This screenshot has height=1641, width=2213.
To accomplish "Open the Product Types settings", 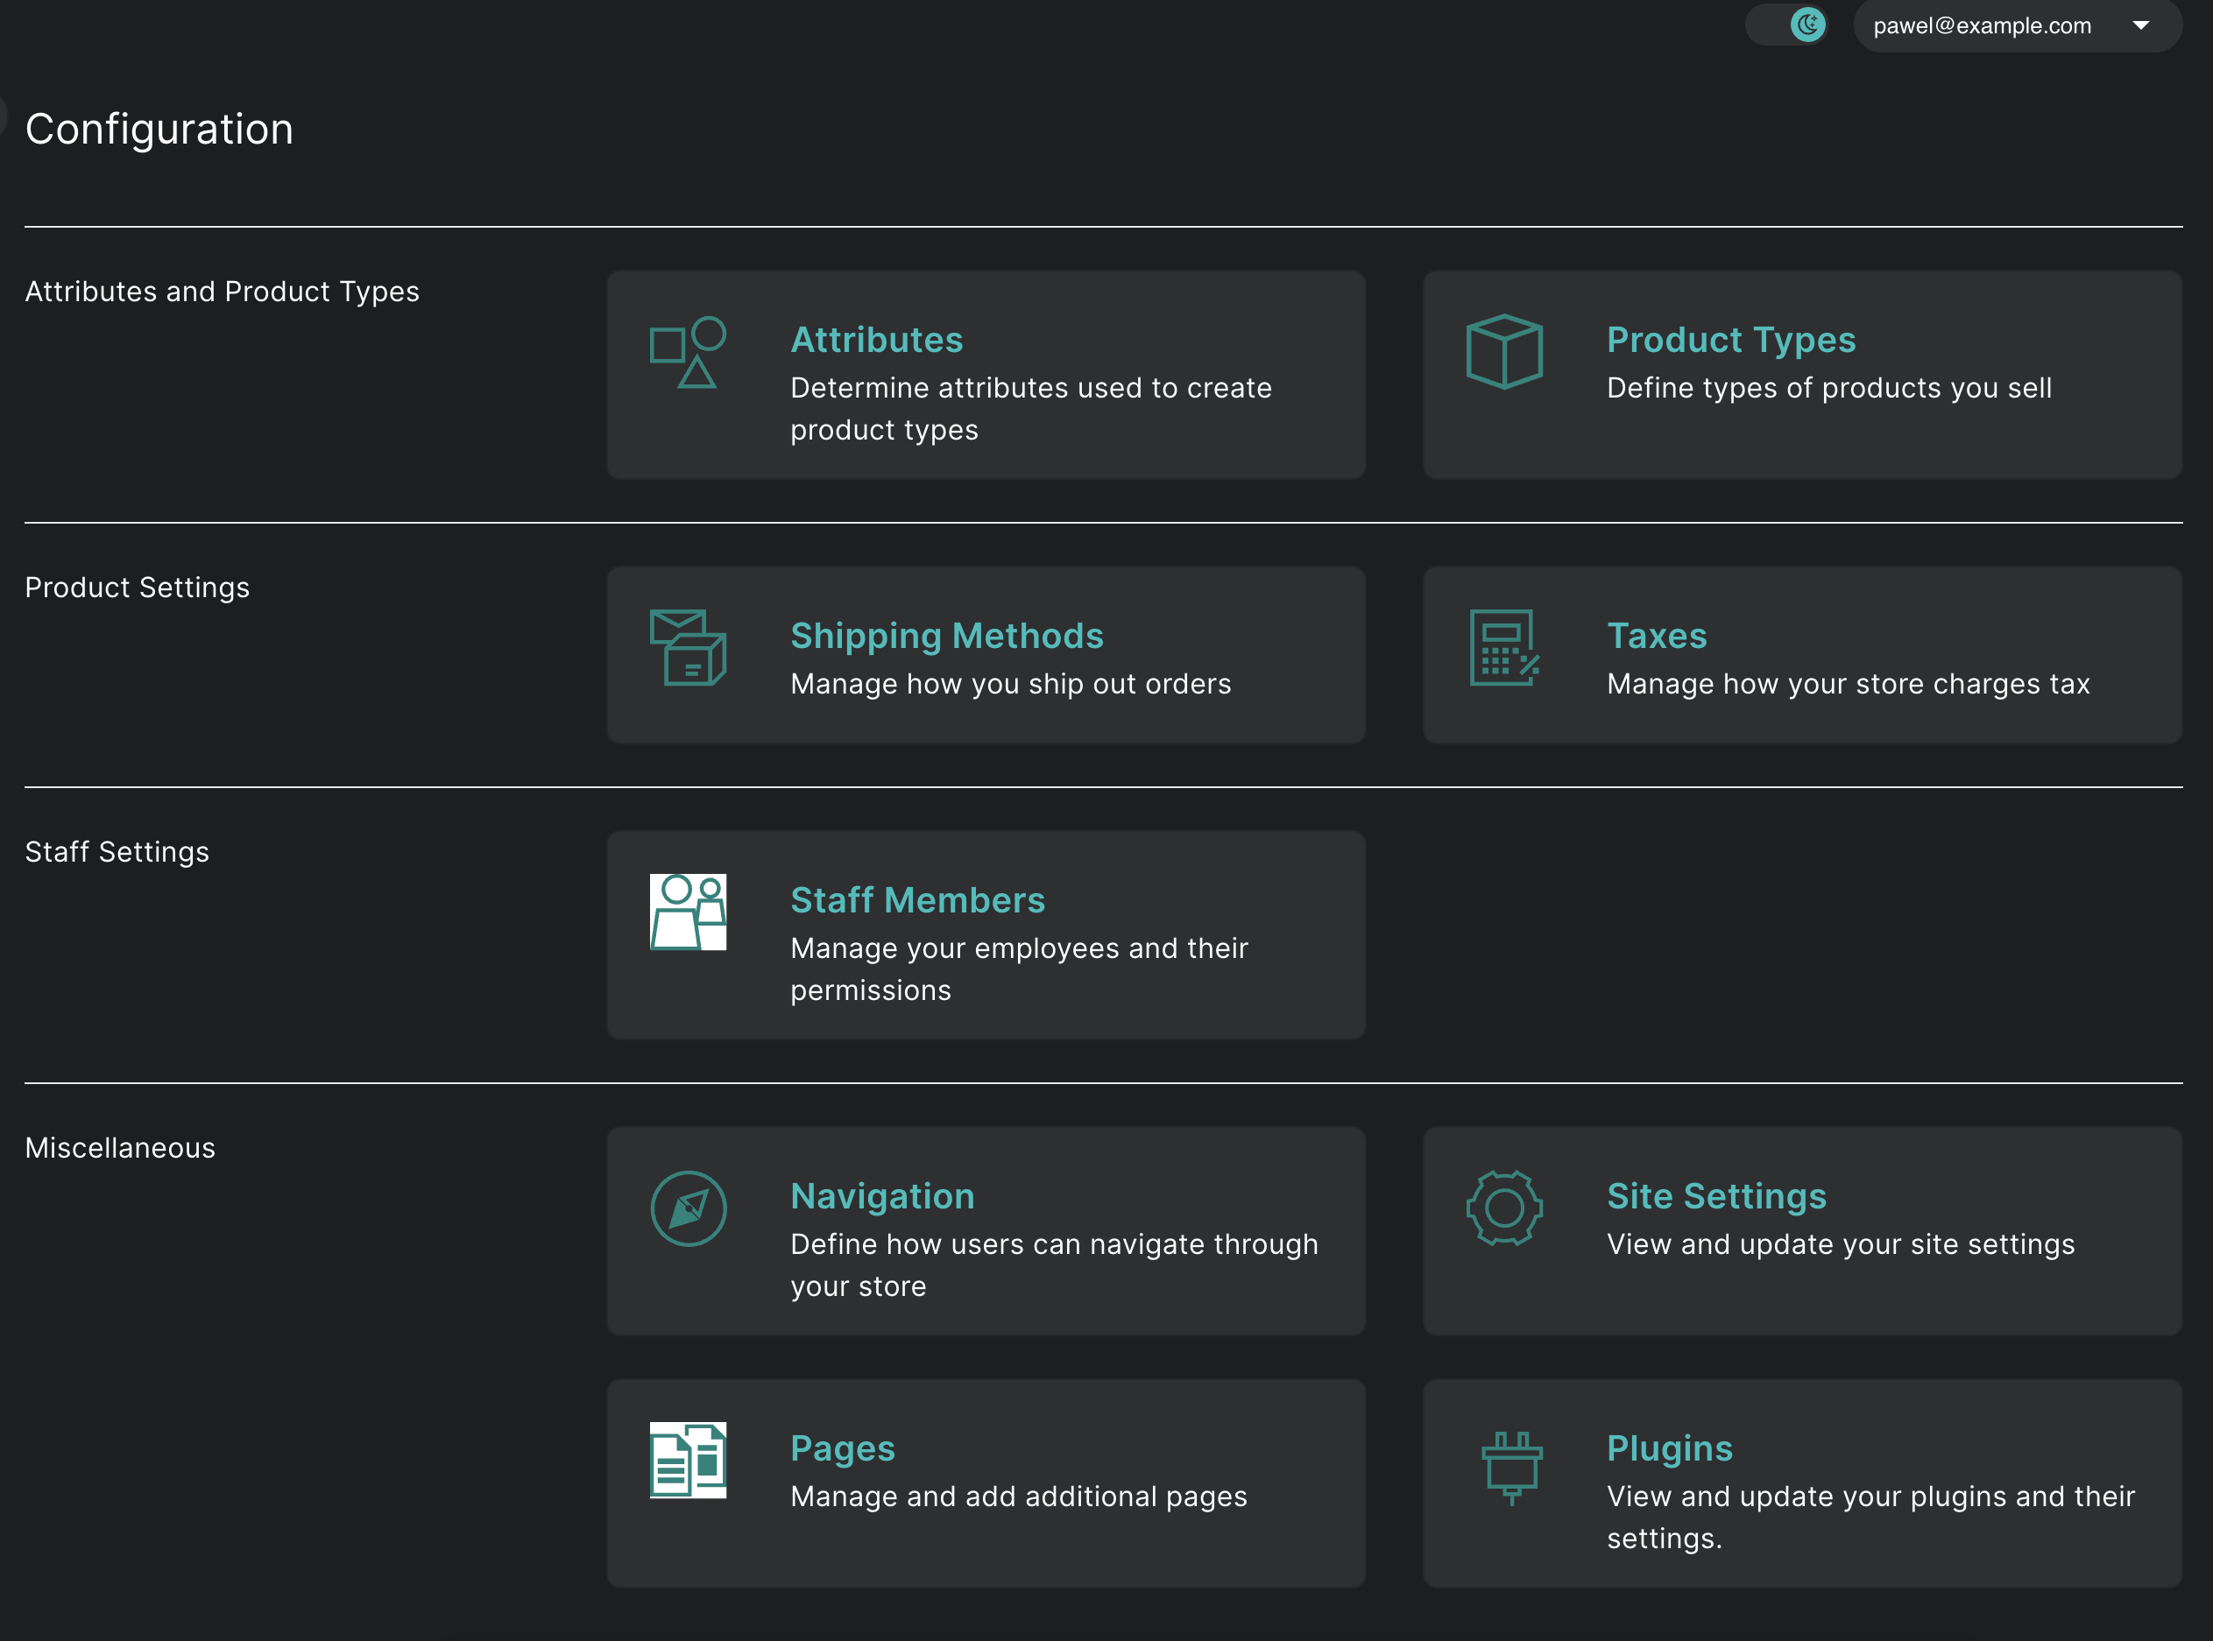I will [x=1730, y=339].
